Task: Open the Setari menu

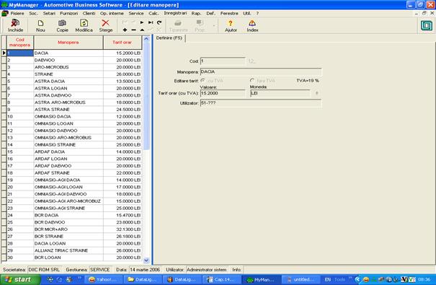Action: [x=49, y=13]
